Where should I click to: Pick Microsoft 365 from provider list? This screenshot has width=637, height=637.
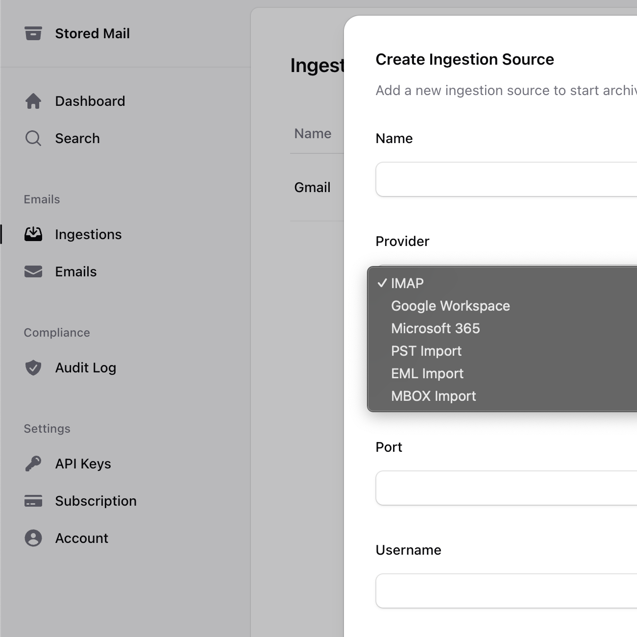[435, 328]
